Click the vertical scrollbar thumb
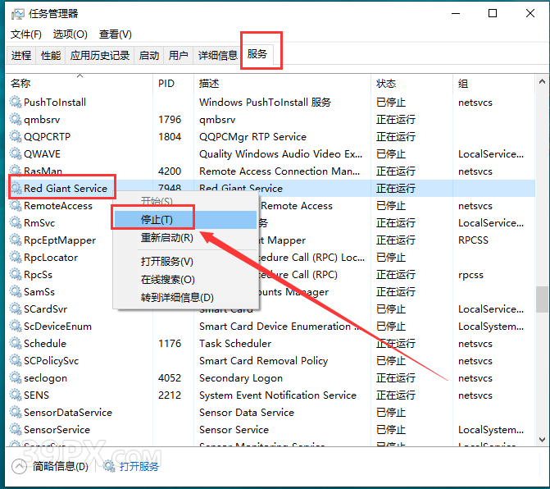This screenshot has height=489, width=550. [x=542, y=299]
